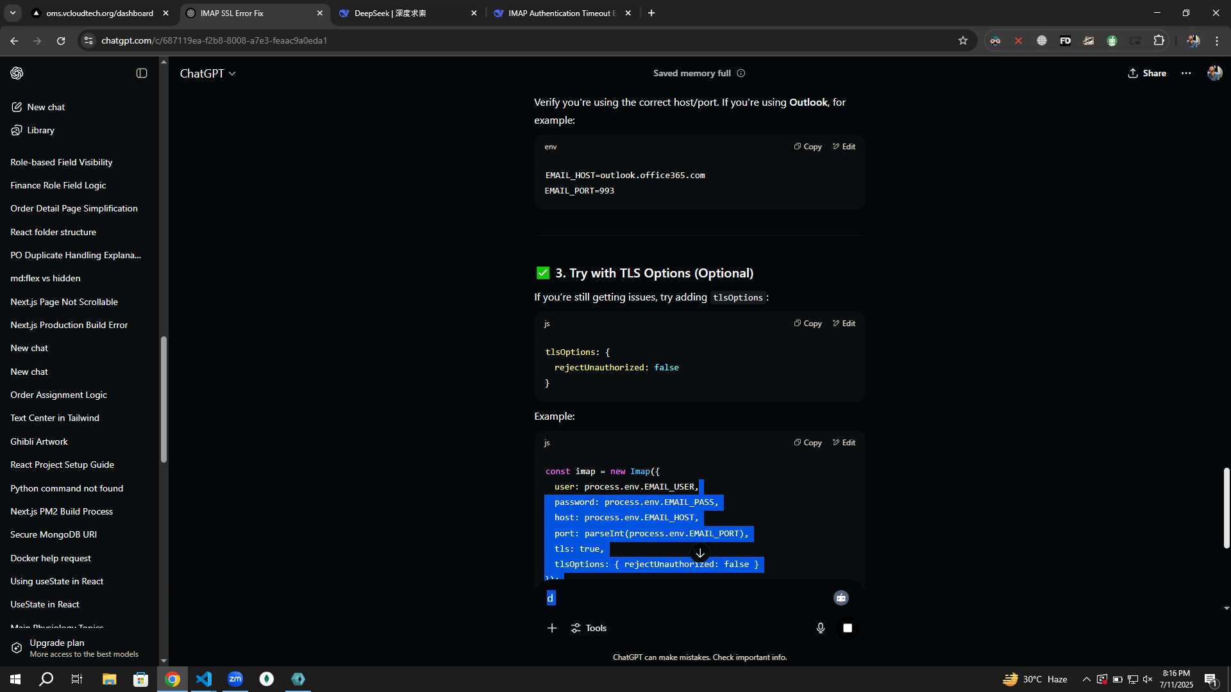1231x692 pixels.
Task: Open Docker help request chat
Action: click(x=51, y=558)
